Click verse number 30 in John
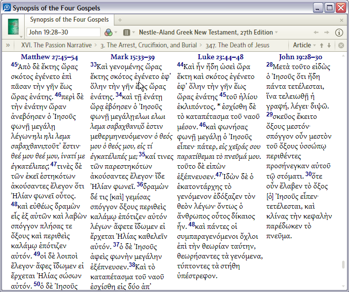349x292 pixels. pos(308,174)
